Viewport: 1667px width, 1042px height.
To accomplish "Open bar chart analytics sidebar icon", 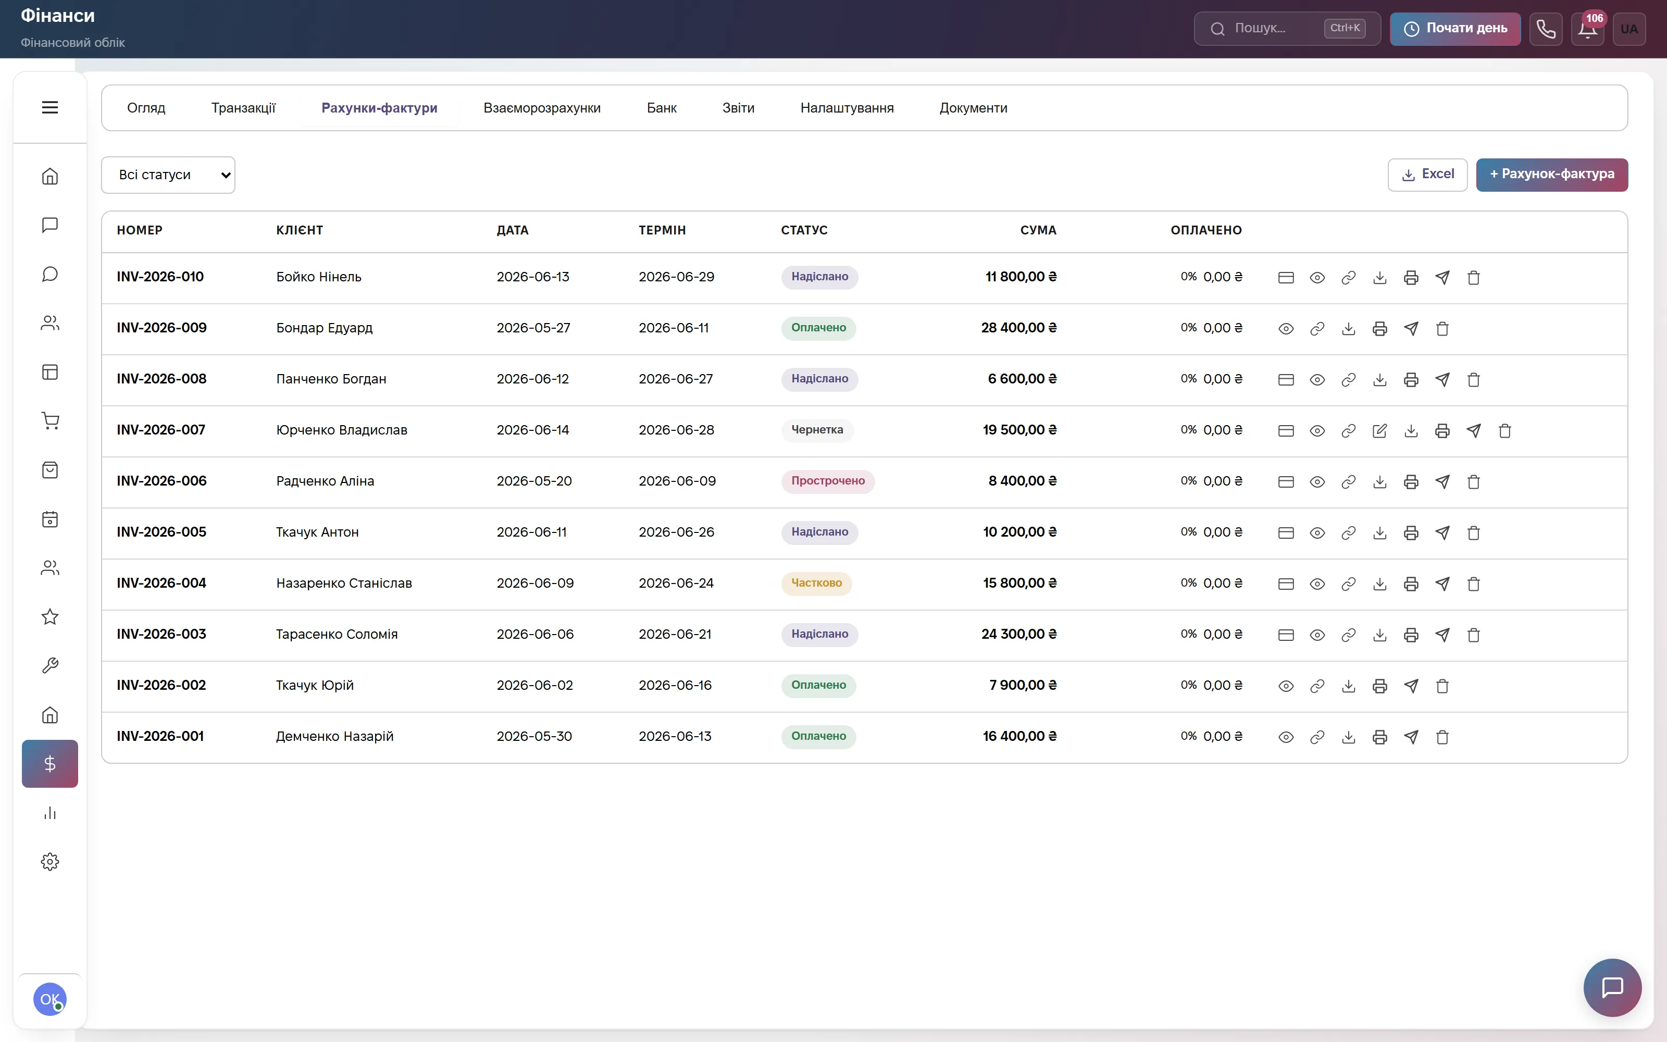I will click(49, 813).
